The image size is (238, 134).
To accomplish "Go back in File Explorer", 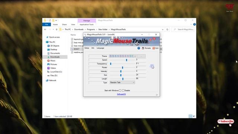I will click(x=45, y=29).
